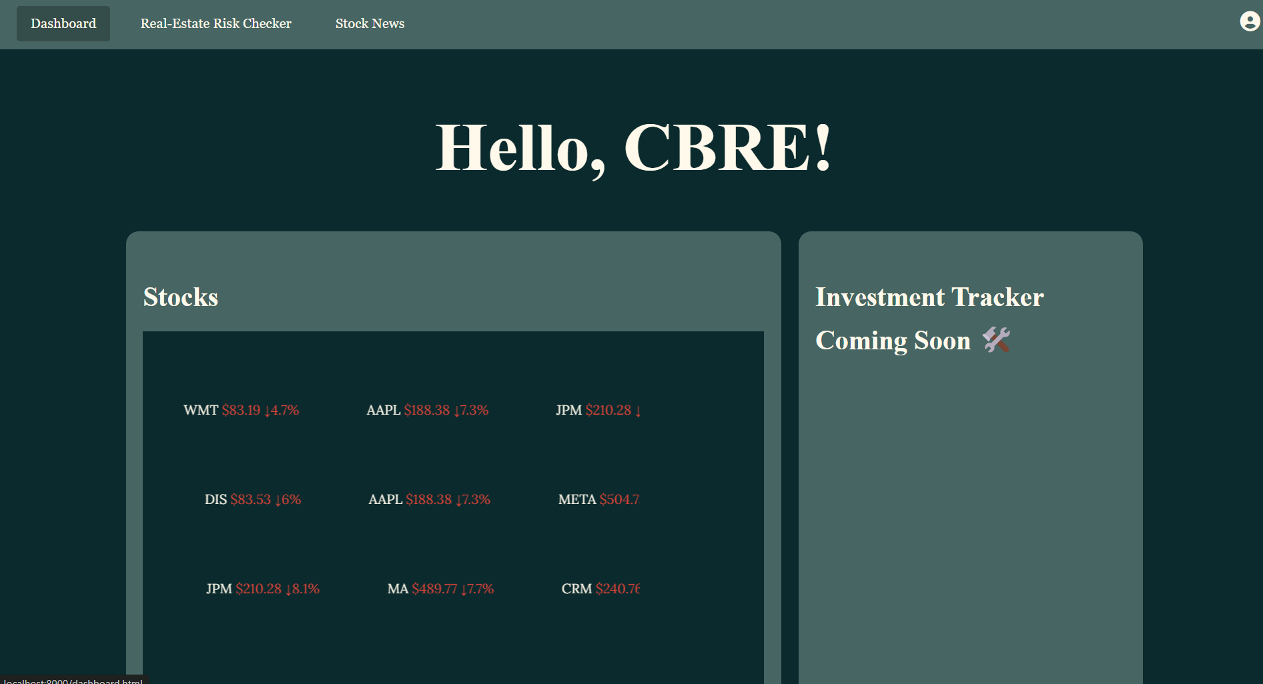Click the Investment Tracker heading

point(929,297)
